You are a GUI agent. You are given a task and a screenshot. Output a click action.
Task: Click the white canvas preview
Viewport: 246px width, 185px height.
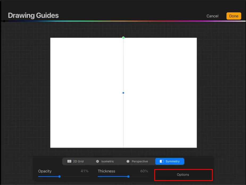(x=123, y=93)
